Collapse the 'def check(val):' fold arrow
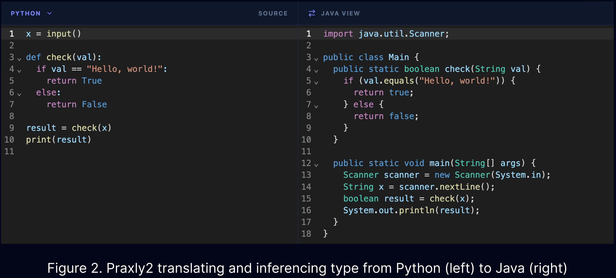The image size is (616, 278). tap(19, 59)
